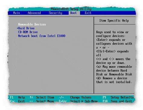Select the Hard Drive boot entry

tap(26, 28)
